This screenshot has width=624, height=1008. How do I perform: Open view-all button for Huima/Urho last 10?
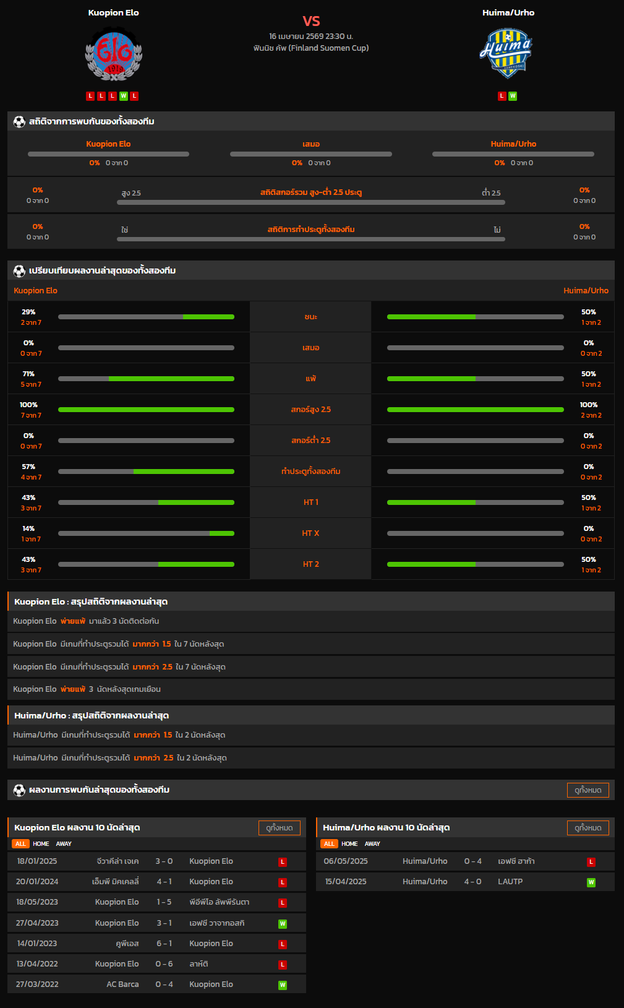coord(588,828)
